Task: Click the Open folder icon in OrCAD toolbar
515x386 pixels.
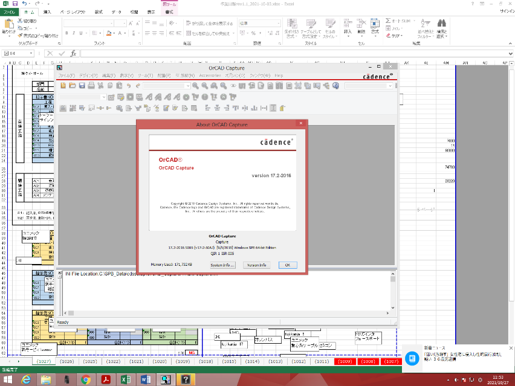Action: pos(73,86)
